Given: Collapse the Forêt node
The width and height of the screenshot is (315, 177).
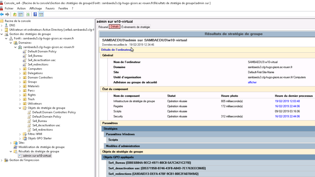Looking at the screenshot, I should click(x=6, y=38).
